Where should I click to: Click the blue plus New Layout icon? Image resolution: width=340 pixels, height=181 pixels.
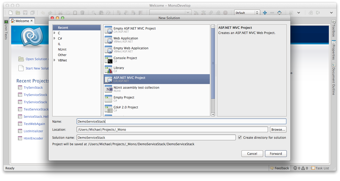(x=265, y=13)
